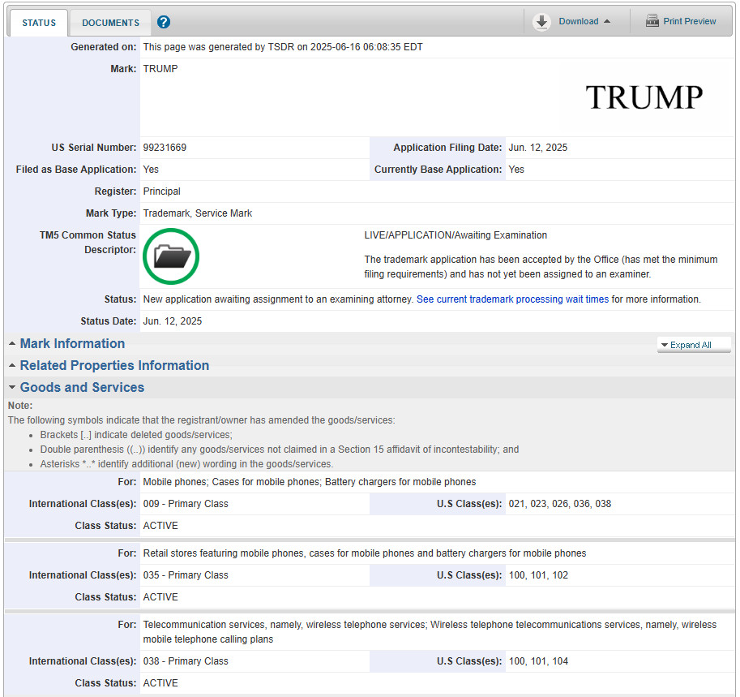Click U.S classes 100, 101, 102
This screenshot has height=697, width=740.
point(538,575)
